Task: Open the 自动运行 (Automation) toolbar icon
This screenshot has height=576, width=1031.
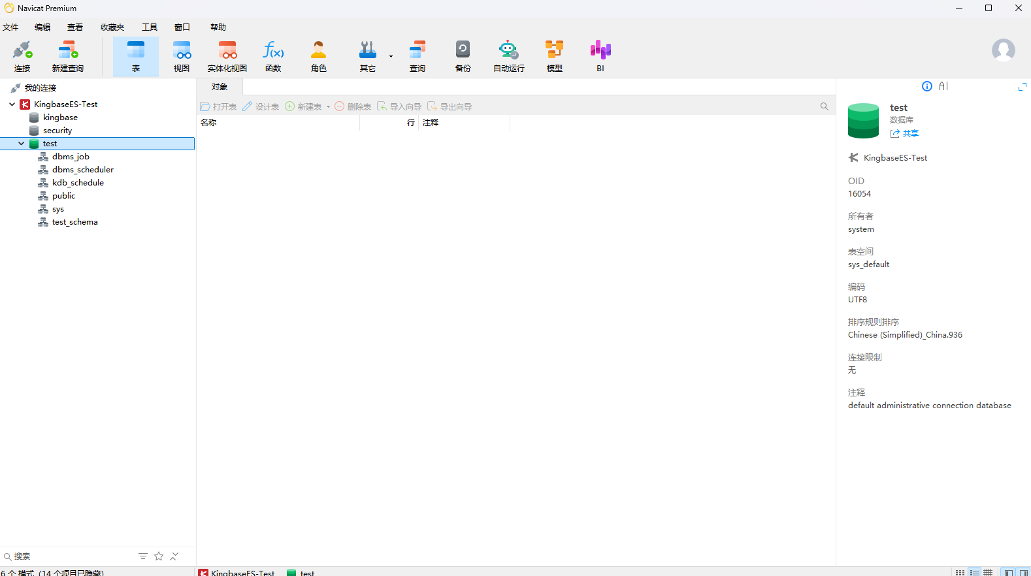Action: pyautogui.click(x=509, y=56)
